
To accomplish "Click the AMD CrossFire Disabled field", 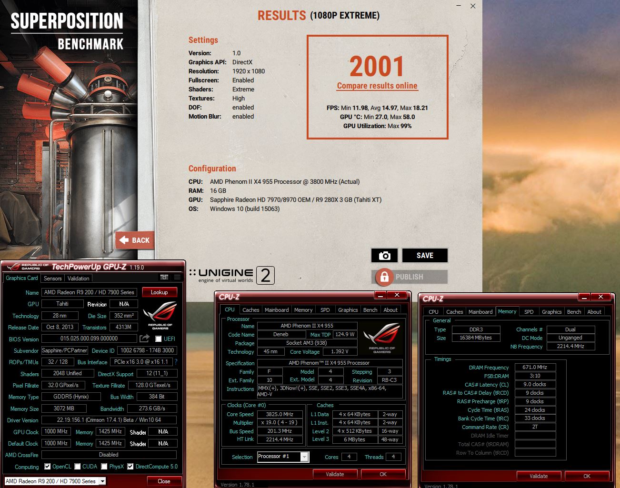I will pos(109,455).
